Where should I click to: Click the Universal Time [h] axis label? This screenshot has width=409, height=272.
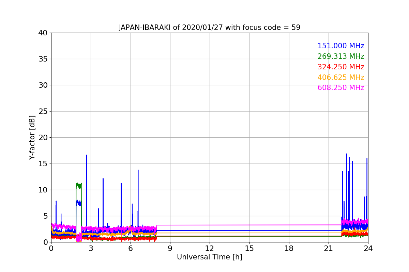tap(210, 257)
